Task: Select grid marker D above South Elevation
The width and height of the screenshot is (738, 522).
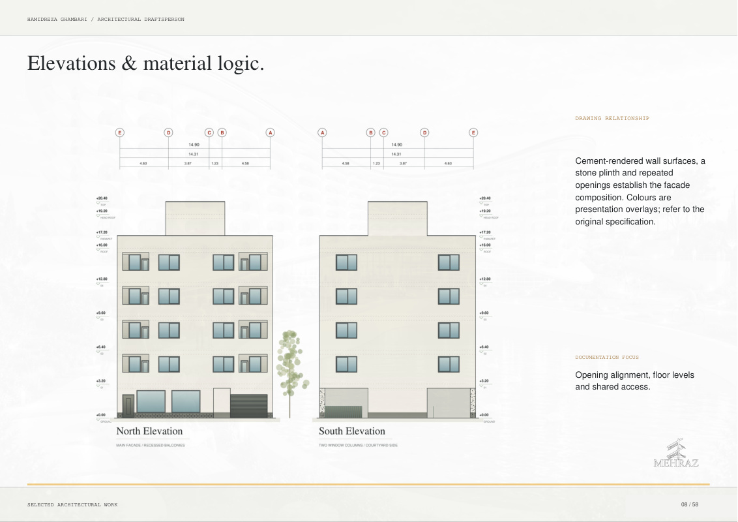Action: [424, 133]
